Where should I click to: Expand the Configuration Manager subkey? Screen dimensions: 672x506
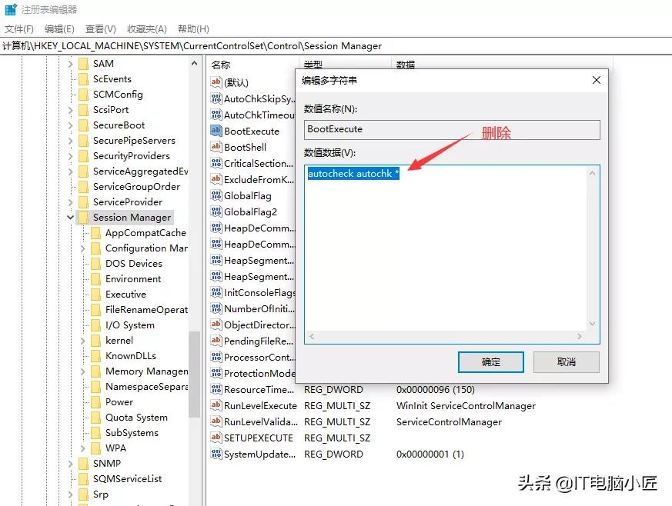82,248
